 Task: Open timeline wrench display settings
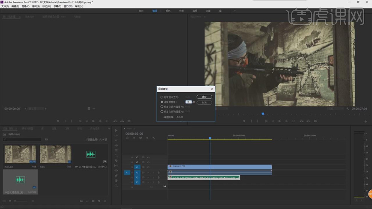tap(154, 138)
